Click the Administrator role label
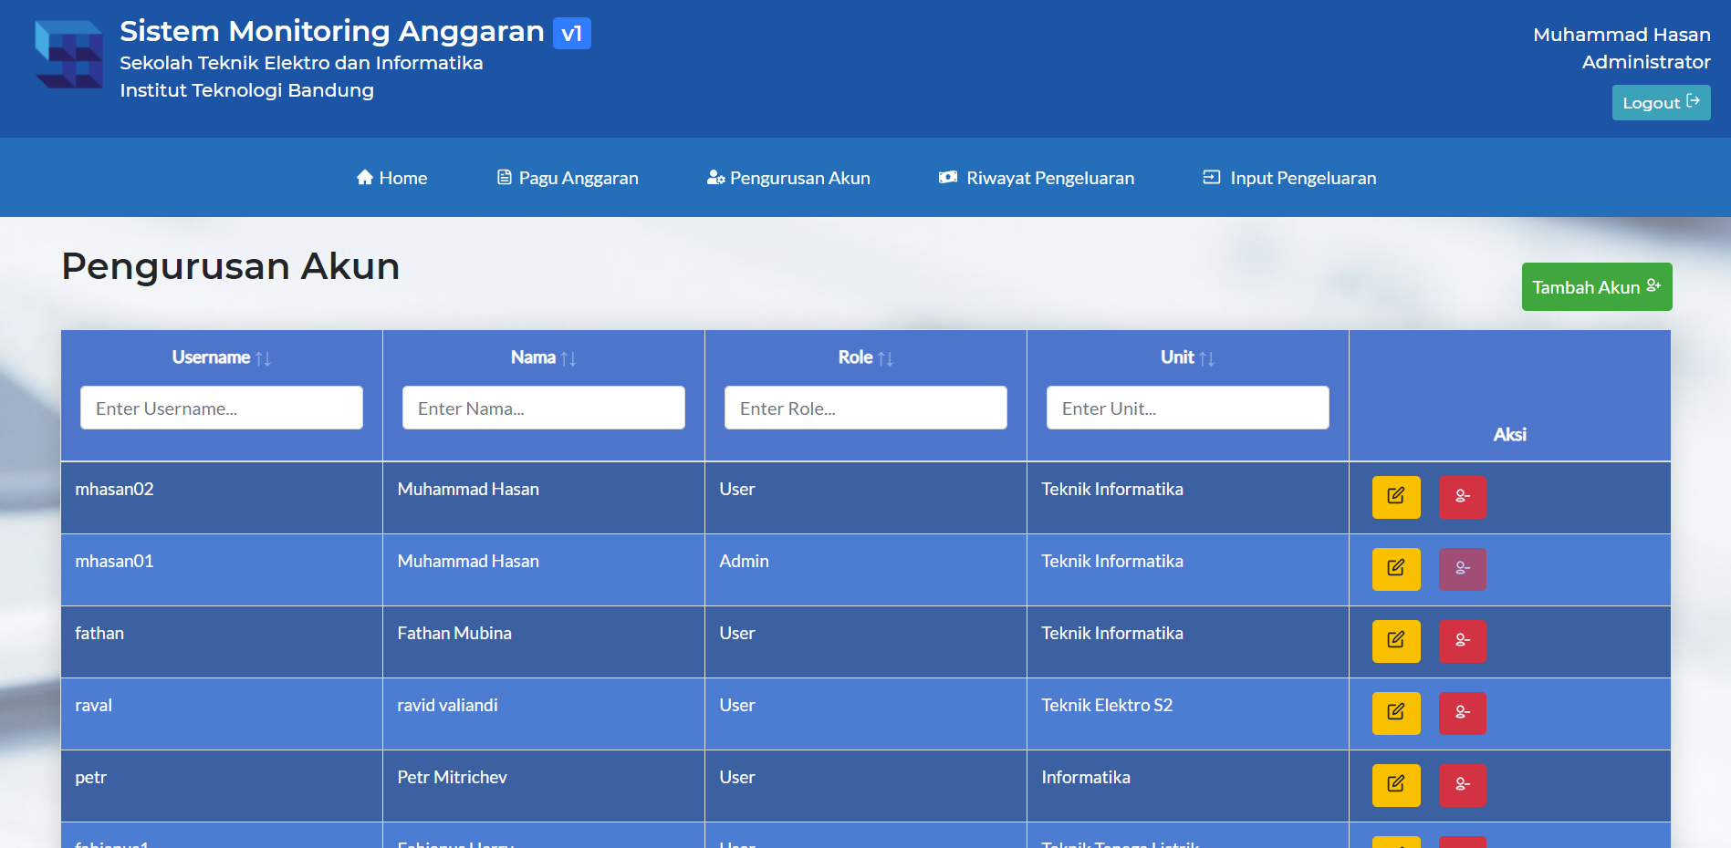1731x848 pixels. coord(1646,62)
